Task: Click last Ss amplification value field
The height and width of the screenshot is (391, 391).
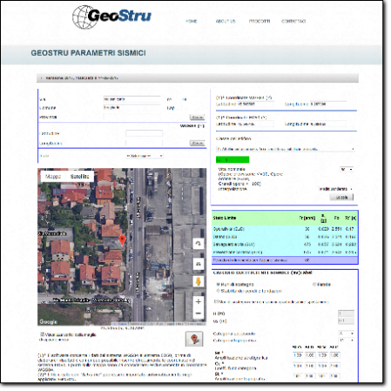Action: [x=334, y=355]
